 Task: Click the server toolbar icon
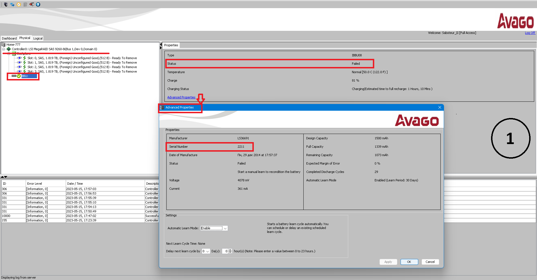coord(6,4)
